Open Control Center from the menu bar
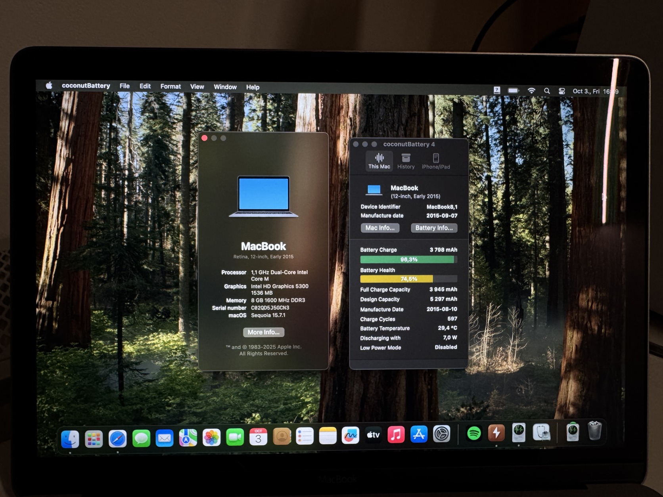The width and height of the screenshot is (663, 497). (x=562, y=91)
